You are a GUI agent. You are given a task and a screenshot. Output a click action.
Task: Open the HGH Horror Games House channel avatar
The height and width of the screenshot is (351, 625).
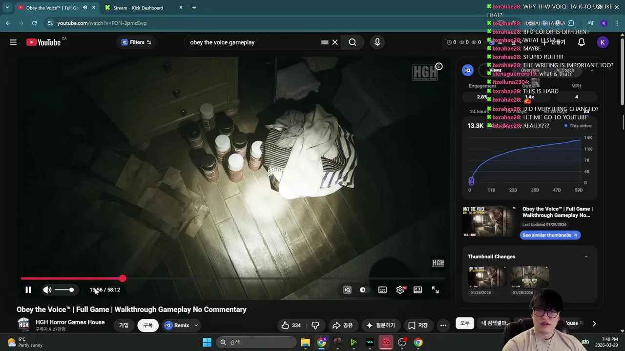tap(23, 325)
